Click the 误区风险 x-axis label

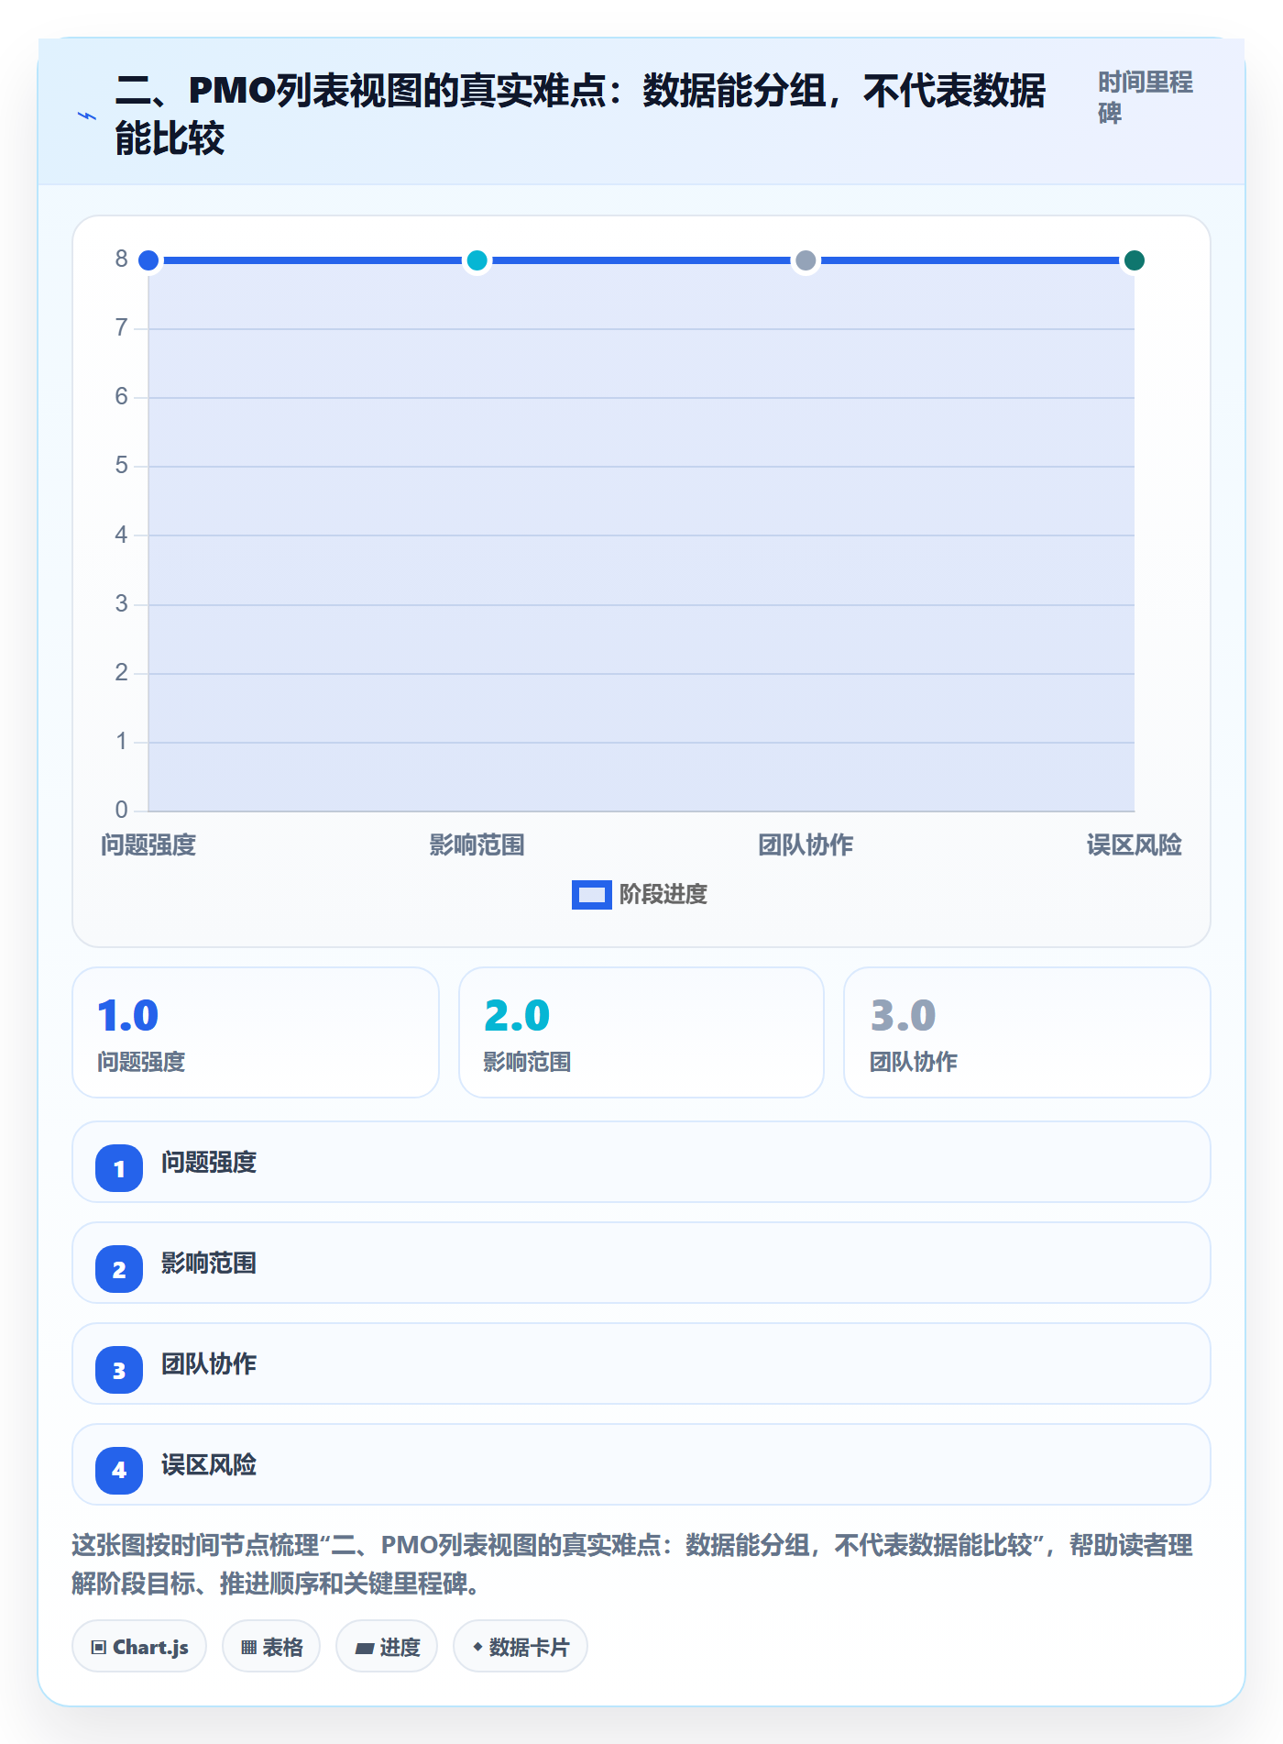tap(1134, 844)
